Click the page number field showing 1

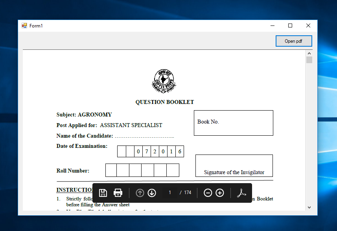click(170, 193)
